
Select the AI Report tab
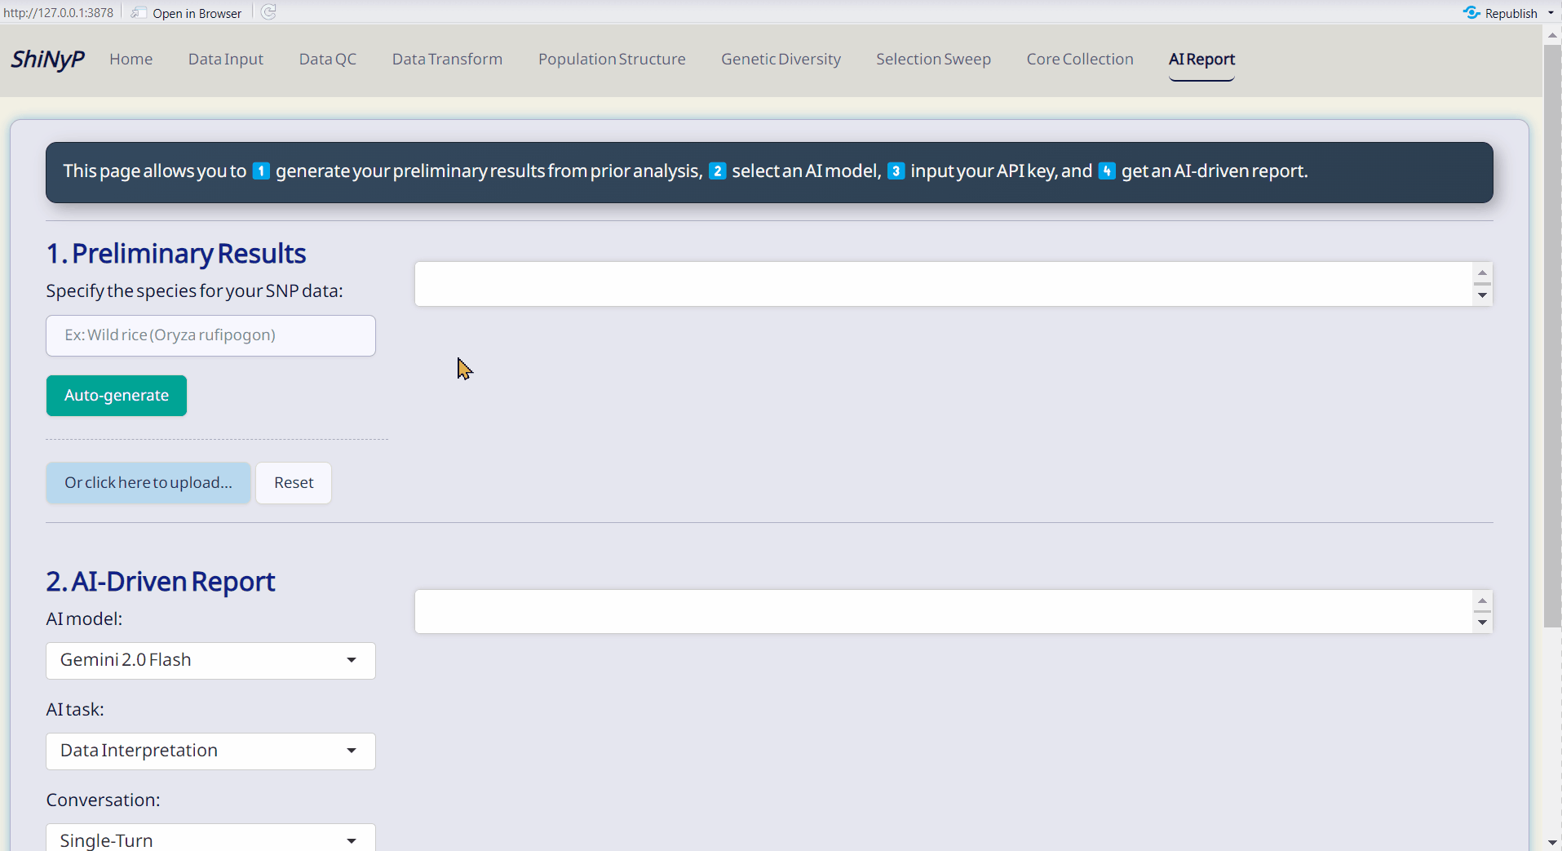click(1201, 60)
